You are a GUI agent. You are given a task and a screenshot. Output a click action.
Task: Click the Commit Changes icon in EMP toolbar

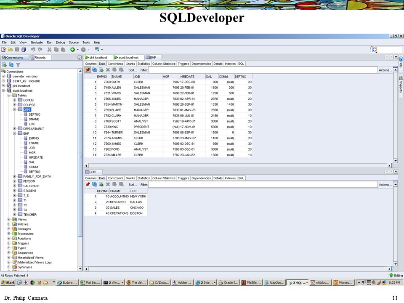pyautogui.click(x=114, y=70)
